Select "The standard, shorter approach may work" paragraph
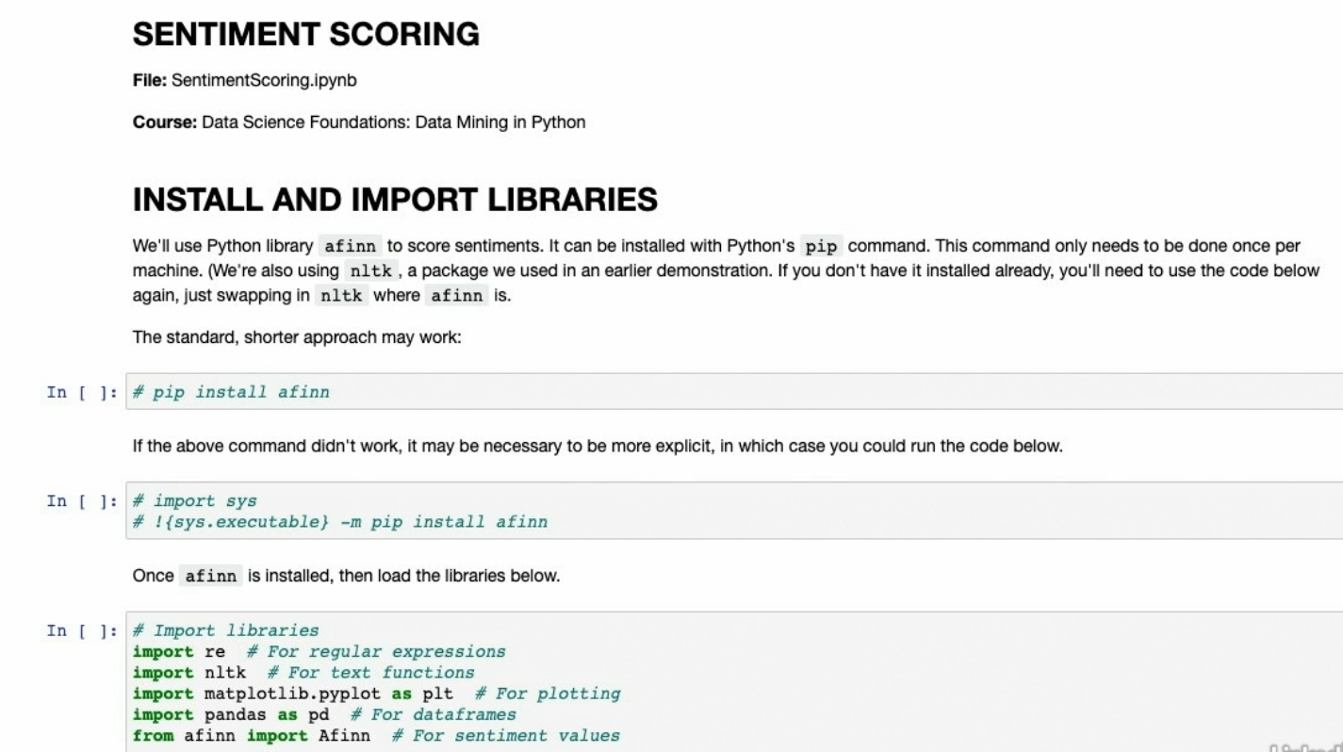Viewport: 1343px width, 752px height. pyautogui.click(x=296, y=336)
